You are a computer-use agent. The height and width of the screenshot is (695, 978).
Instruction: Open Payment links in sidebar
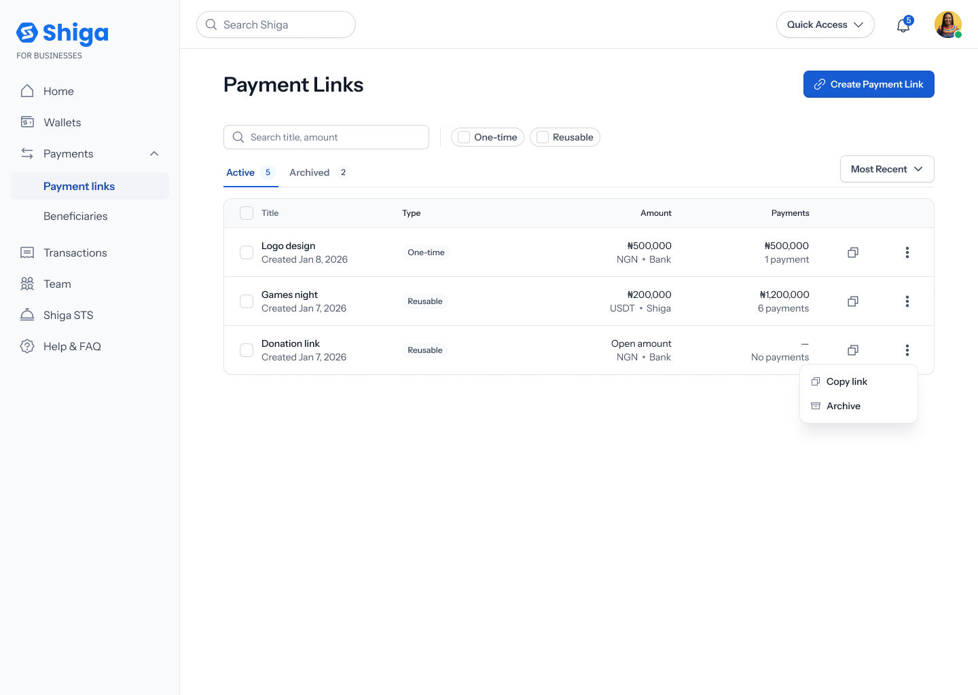[90, 186]
